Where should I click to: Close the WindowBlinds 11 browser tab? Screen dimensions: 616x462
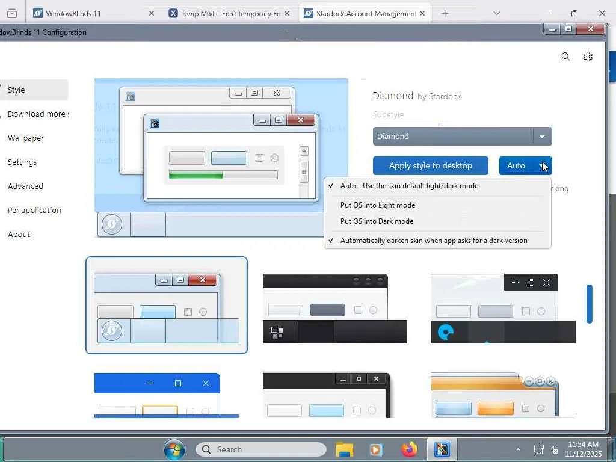tap(151, 13)
